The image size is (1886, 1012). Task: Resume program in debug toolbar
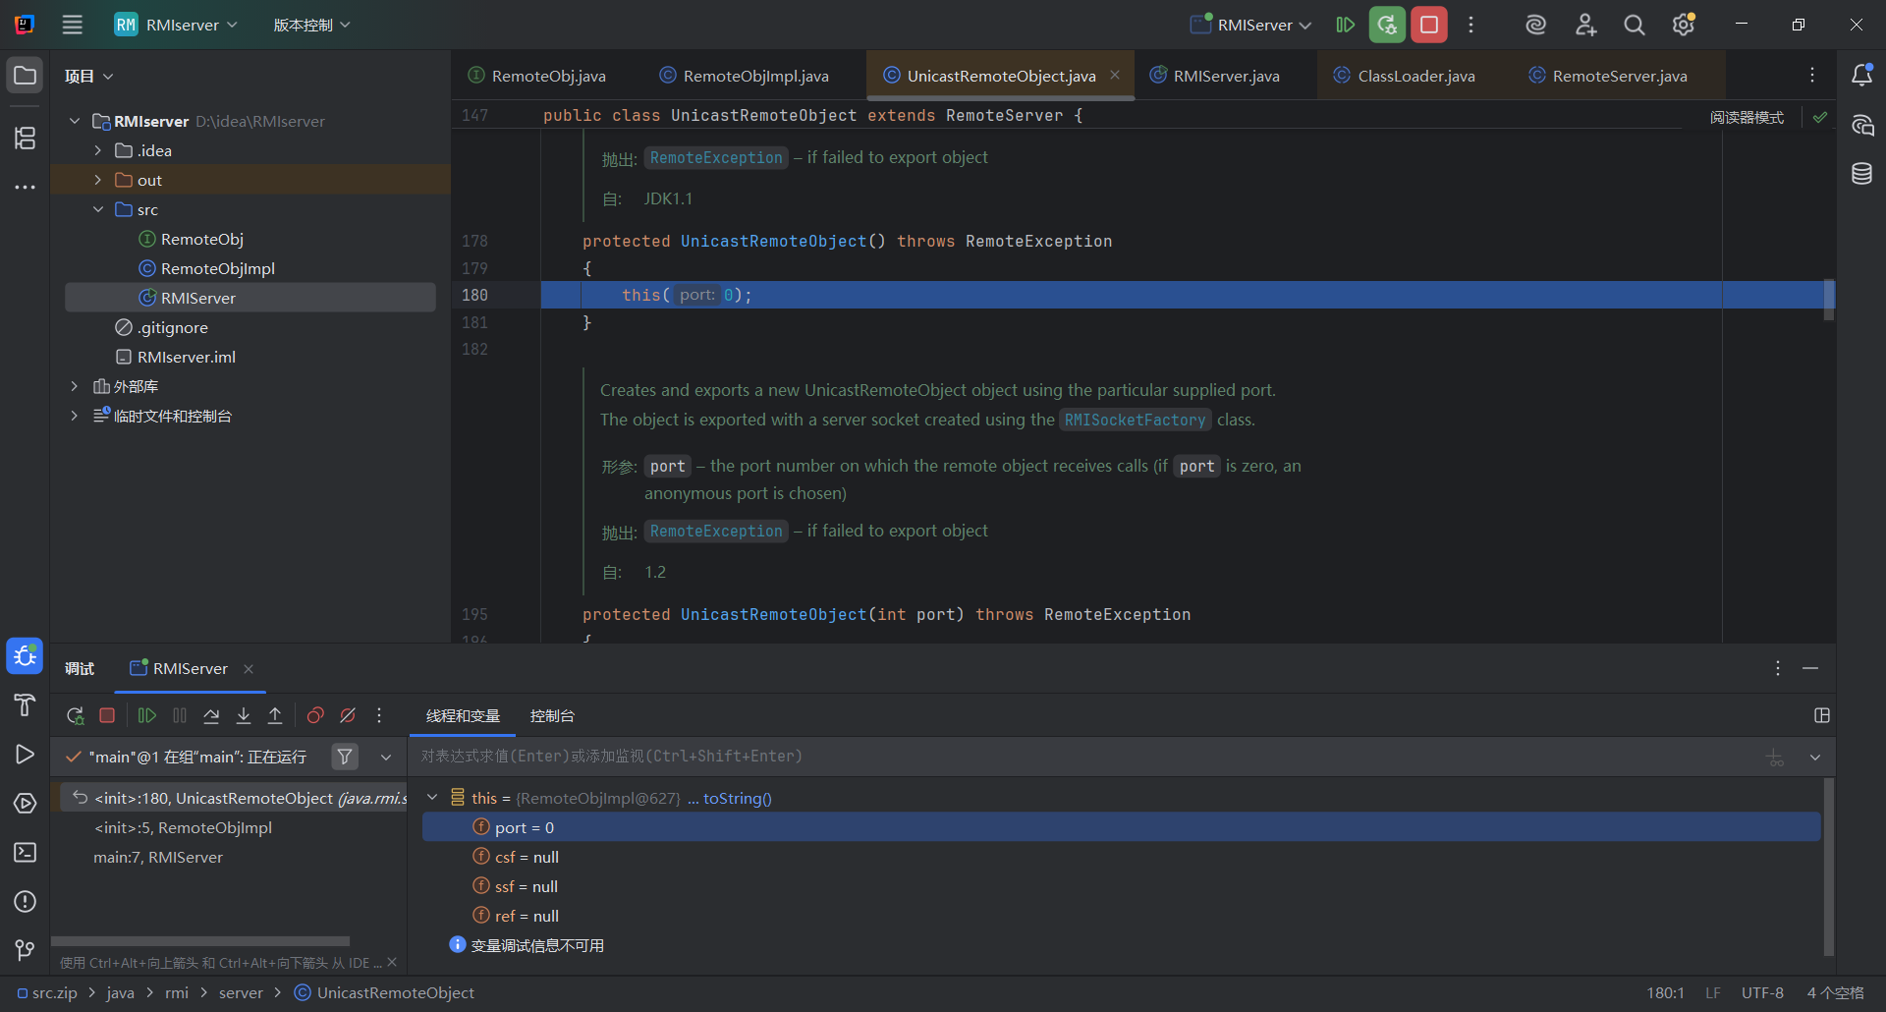(147, 715)
